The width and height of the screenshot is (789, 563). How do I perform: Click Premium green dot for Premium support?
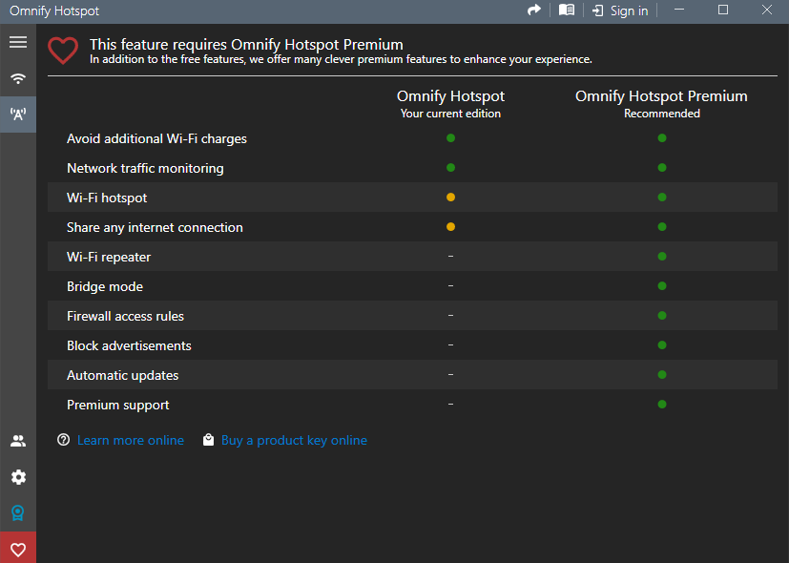(x=662, y=405)
